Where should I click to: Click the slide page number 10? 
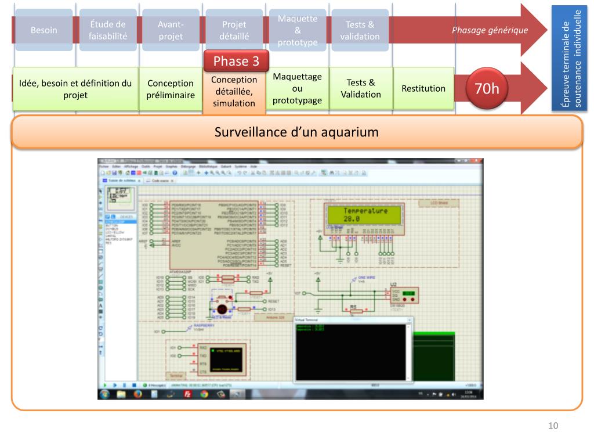553,426
